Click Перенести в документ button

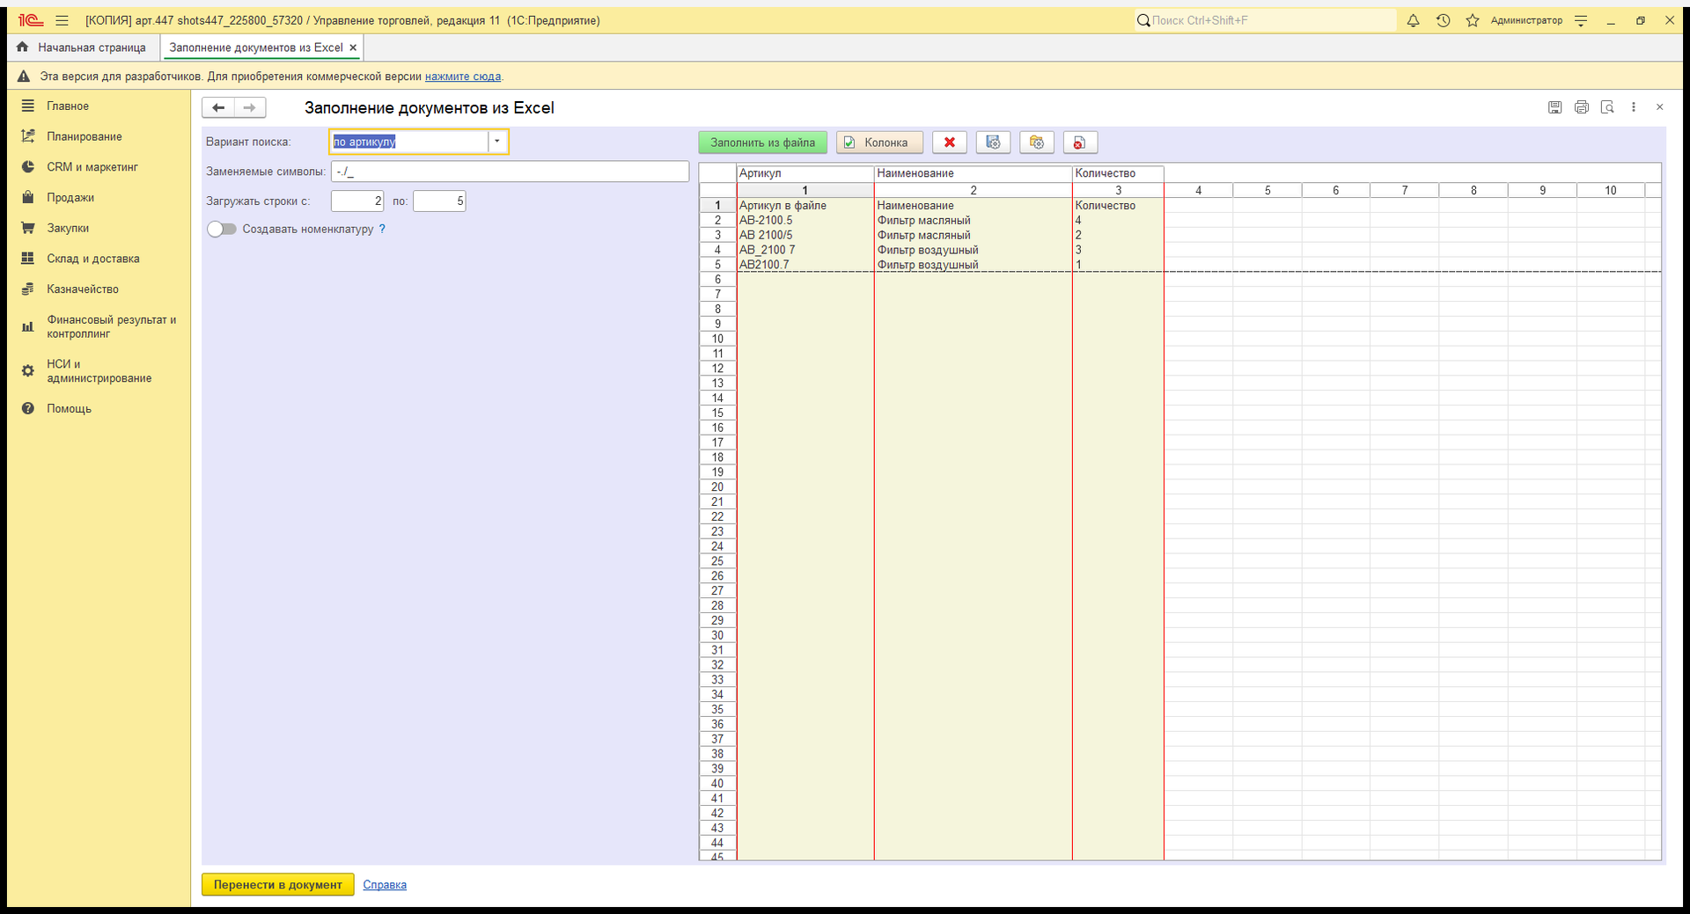tap(277, 885)
